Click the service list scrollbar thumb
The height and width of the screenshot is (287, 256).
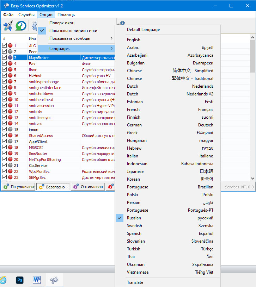point(253,56)
